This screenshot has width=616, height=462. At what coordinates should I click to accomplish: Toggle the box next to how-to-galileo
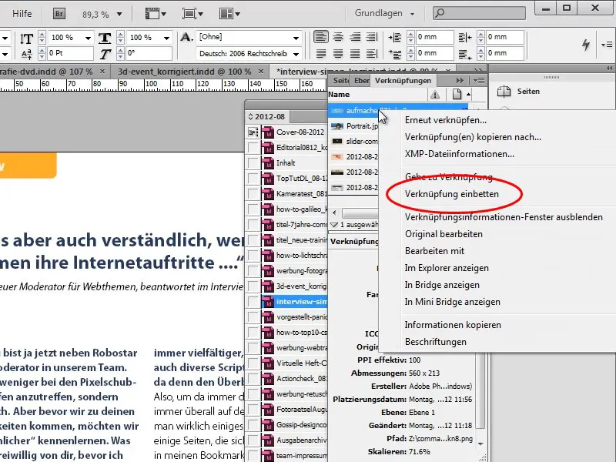[253, 209]
